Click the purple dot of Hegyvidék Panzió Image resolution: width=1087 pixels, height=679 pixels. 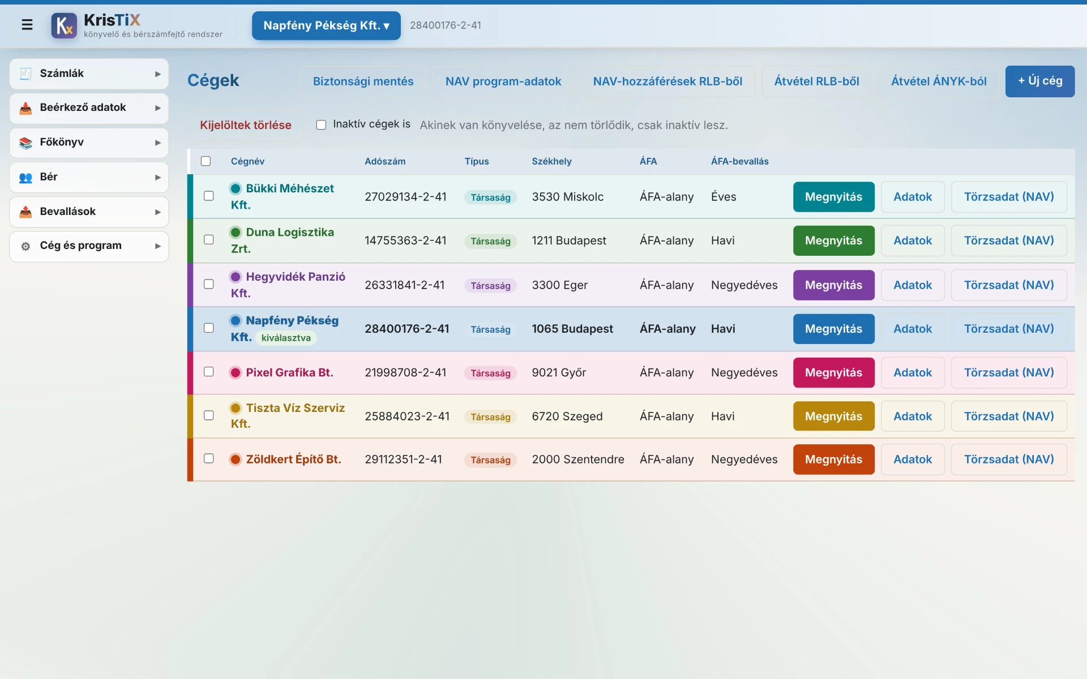[x=236, y=277]
